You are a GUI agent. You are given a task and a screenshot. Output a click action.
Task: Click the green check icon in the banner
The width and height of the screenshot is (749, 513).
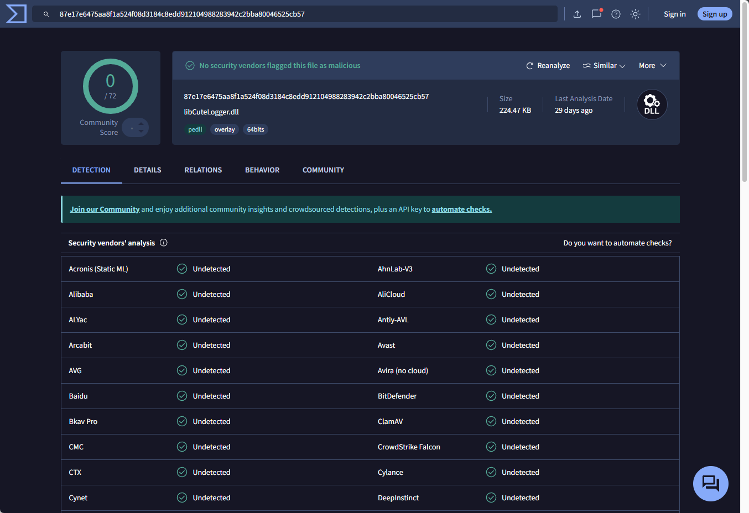tap(190, 66)
